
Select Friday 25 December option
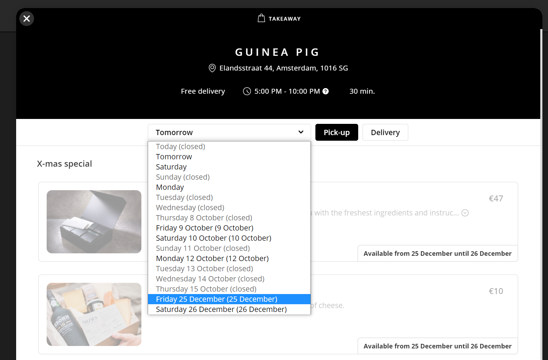216,299
